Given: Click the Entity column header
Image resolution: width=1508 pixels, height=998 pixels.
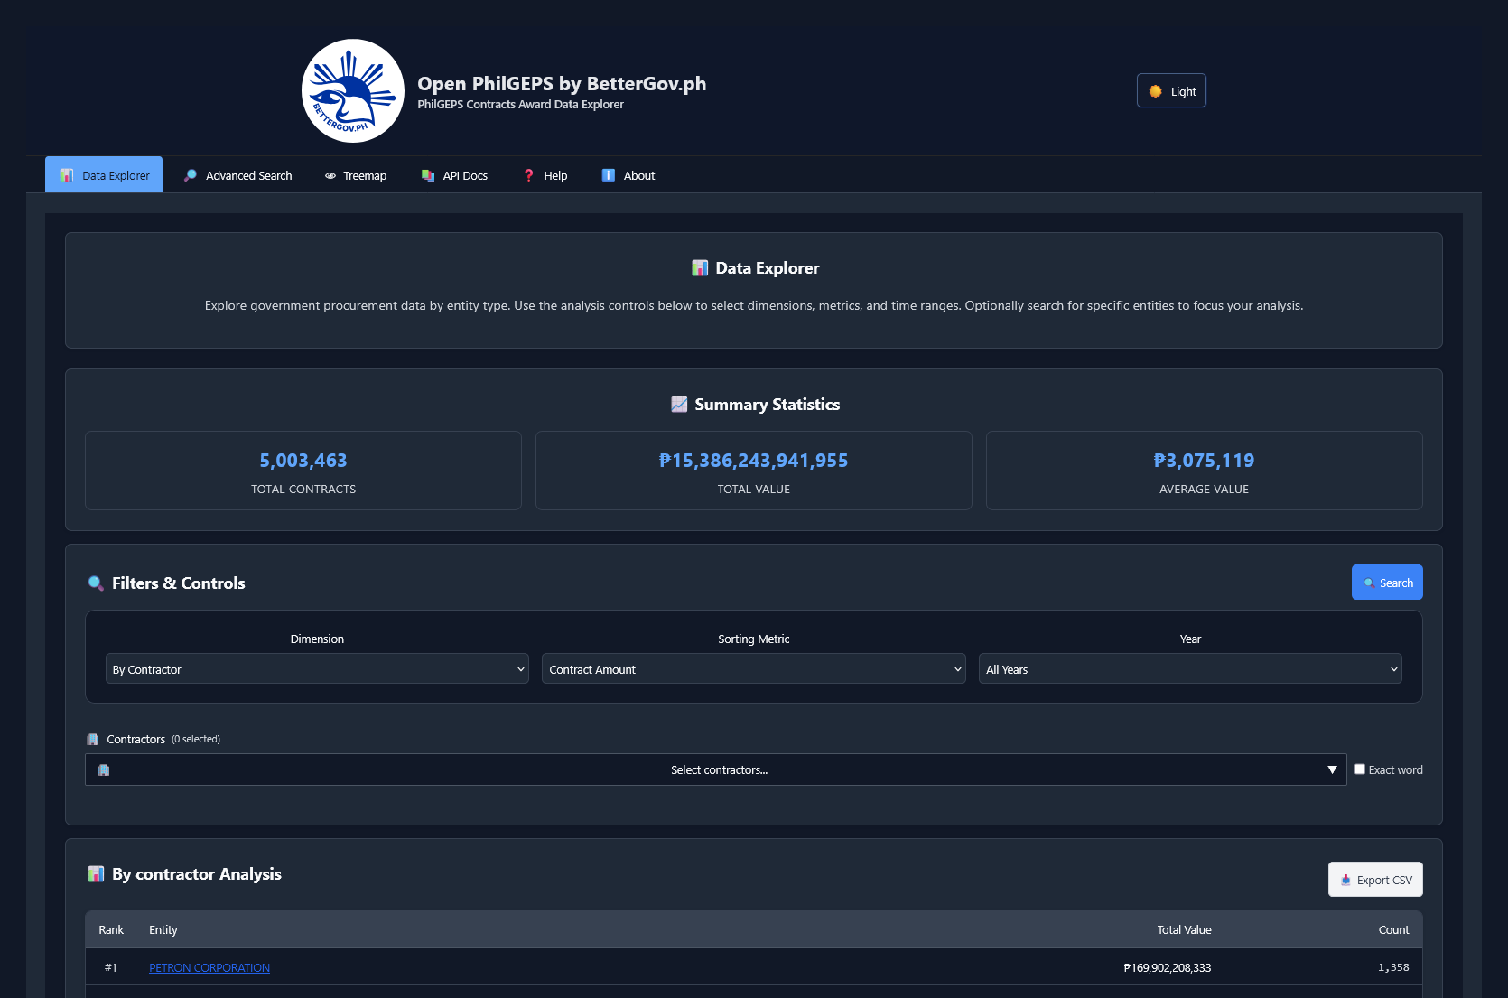Looking at the screenshot, I should [x=163, y=929].
